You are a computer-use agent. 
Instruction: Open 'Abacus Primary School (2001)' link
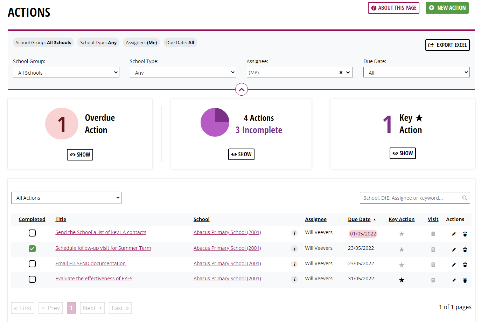[x=227, y=232]
